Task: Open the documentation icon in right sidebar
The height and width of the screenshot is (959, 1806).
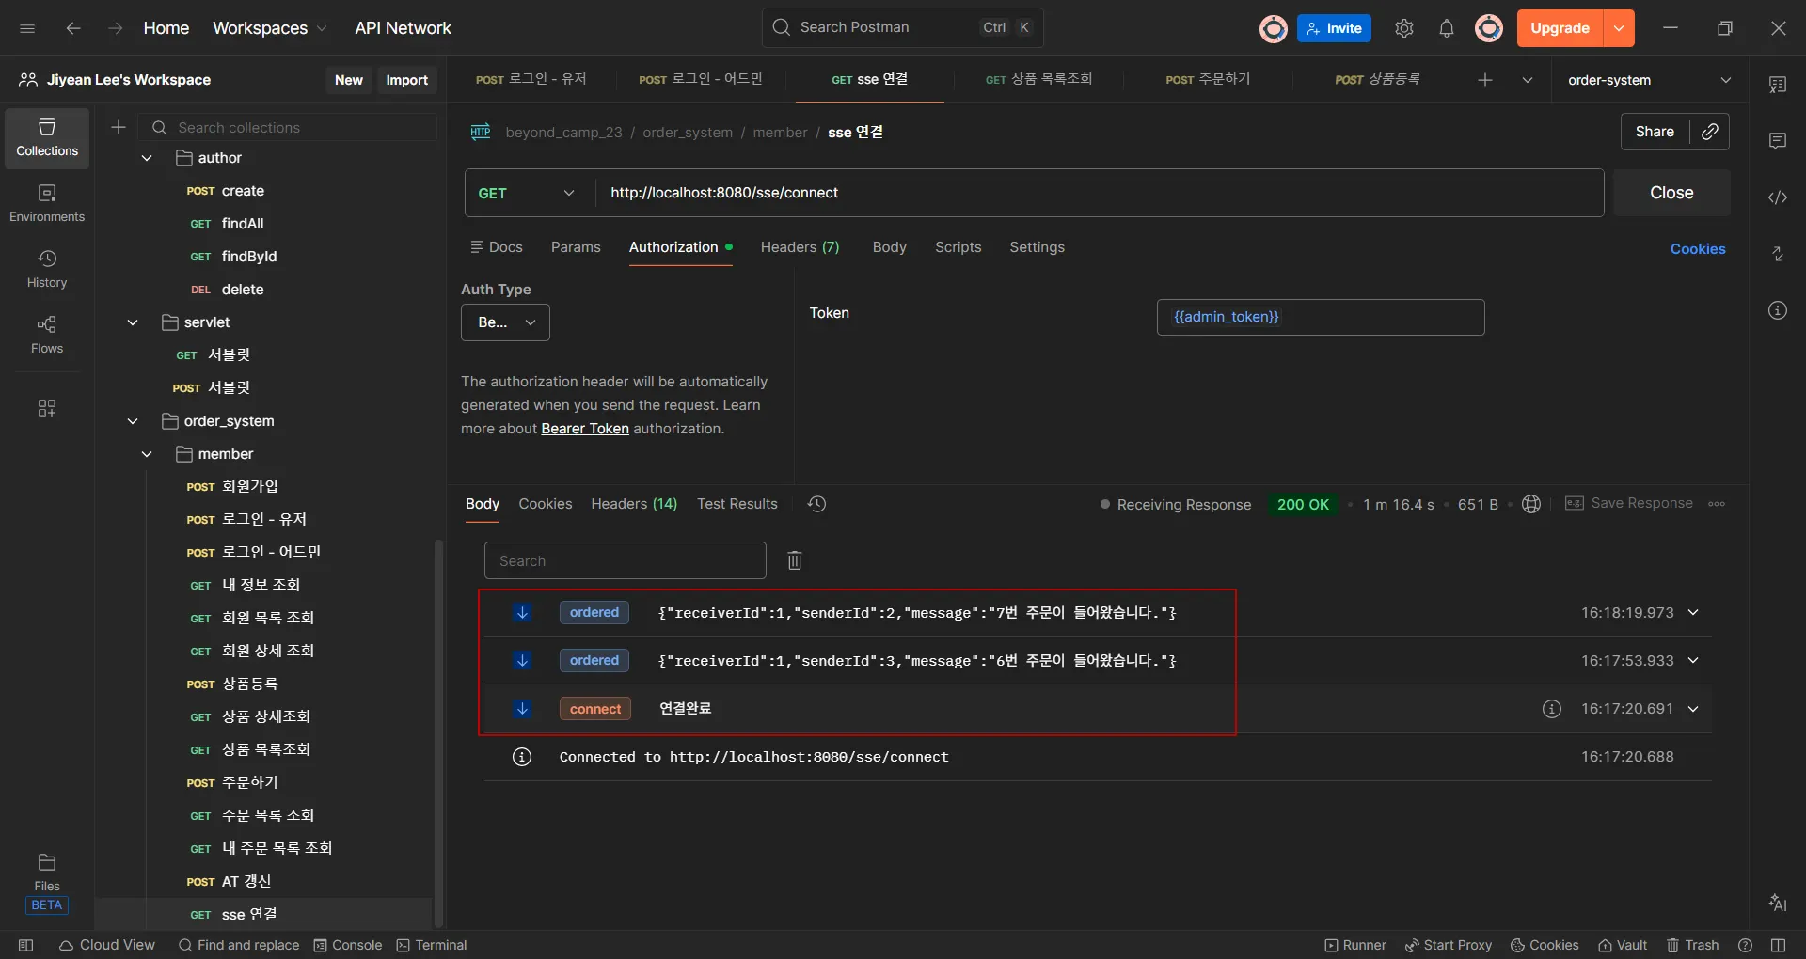Action: (1778, 85)
